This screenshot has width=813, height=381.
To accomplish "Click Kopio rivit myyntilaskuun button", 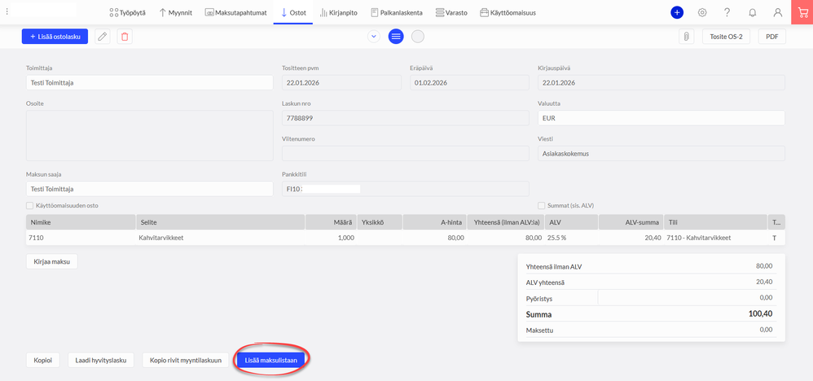I will click(186, 360).
